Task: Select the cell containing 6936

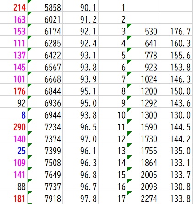Action: coord(45,102)
